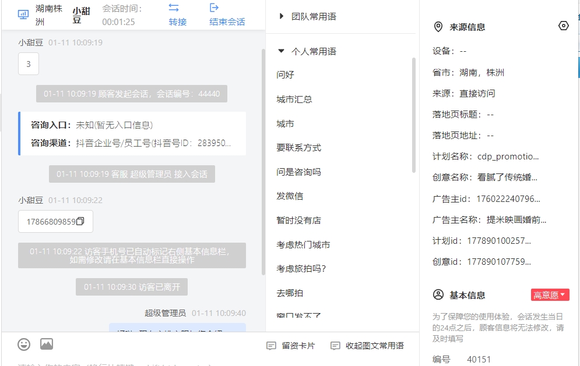The image size is (580, 366).
Task: Click the 基本信息 user avatar icon
Action: [438, 295]
